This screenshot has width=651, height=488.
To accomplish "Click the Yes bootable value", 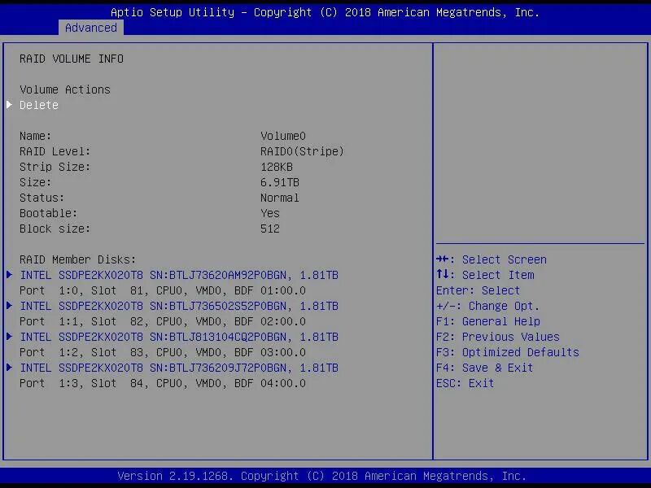I will click(270, 213).
